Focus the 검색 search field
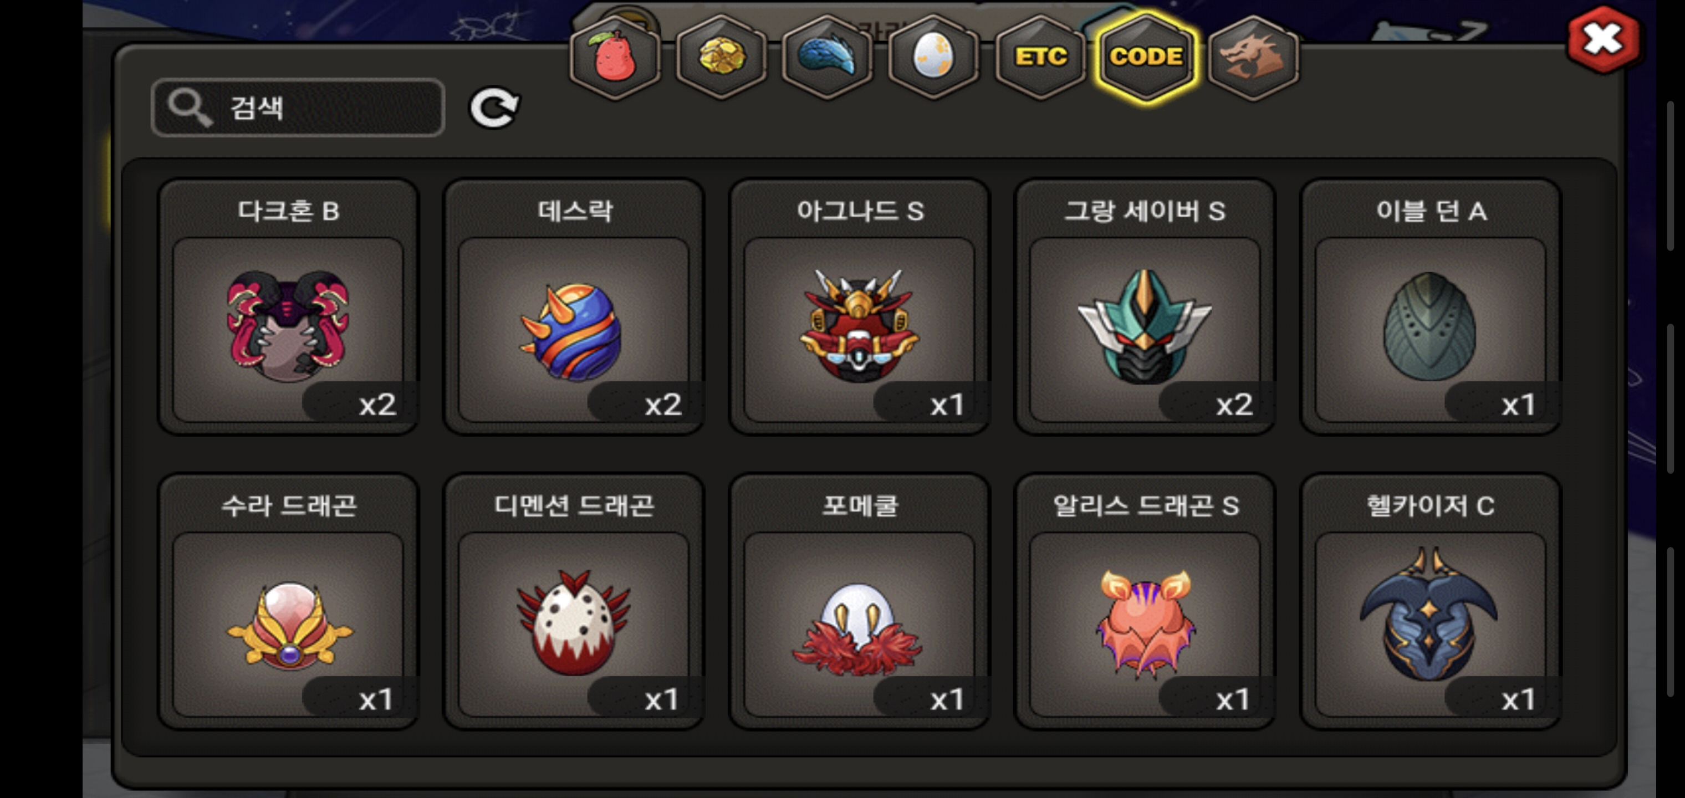The image size is (1685, 798). pyautogui.click(x=298, y=108)
